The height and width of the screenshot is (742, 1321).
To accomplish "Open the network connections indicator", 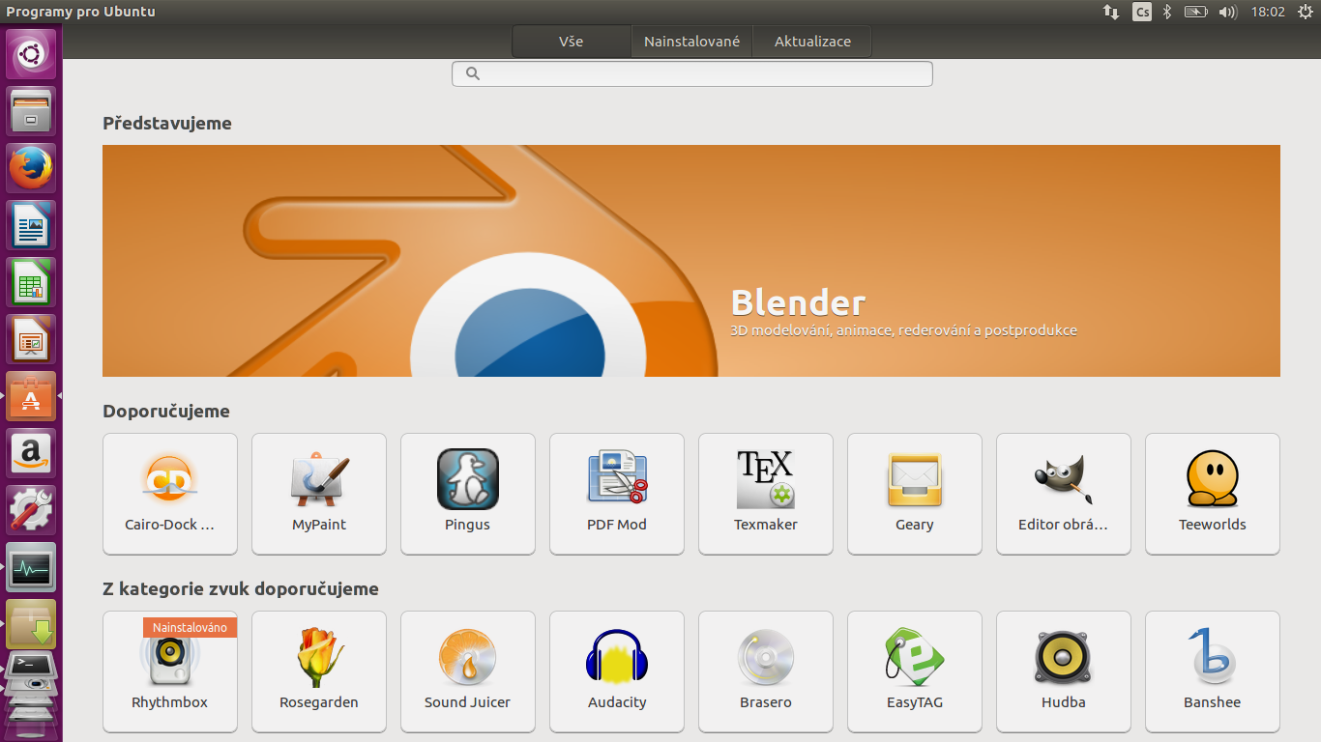I will (x=1111, y=12).
